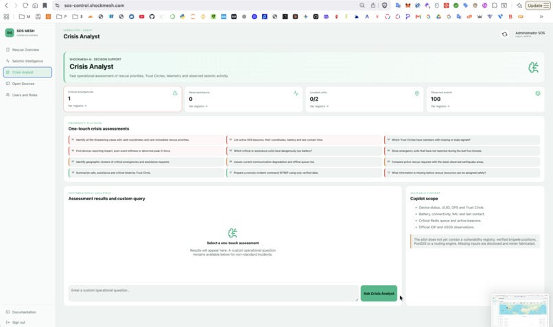Open Ver registro under Critical emergencies
553x327 pixels.
77,106
